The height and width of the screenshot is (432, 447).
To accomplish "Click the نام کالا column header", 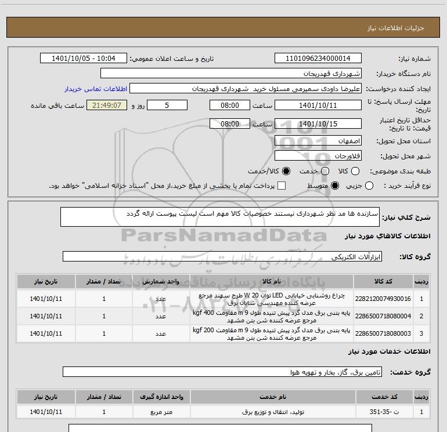I will pyautogui.click(x=272, y=281).
